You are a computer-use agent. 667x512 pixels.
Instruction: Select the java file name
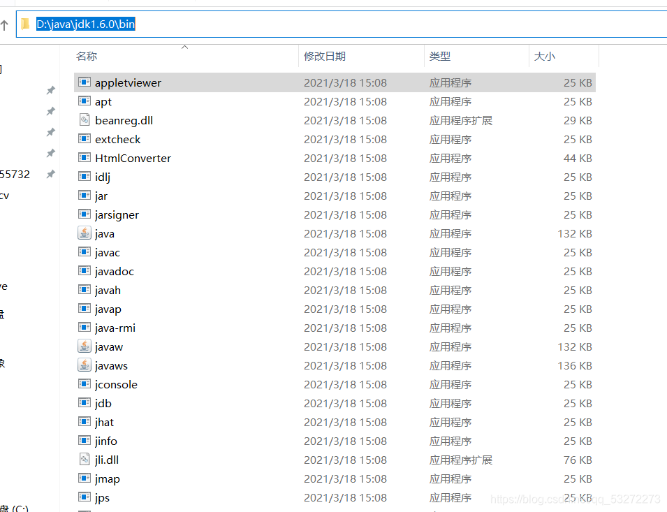tap(105, 233)
